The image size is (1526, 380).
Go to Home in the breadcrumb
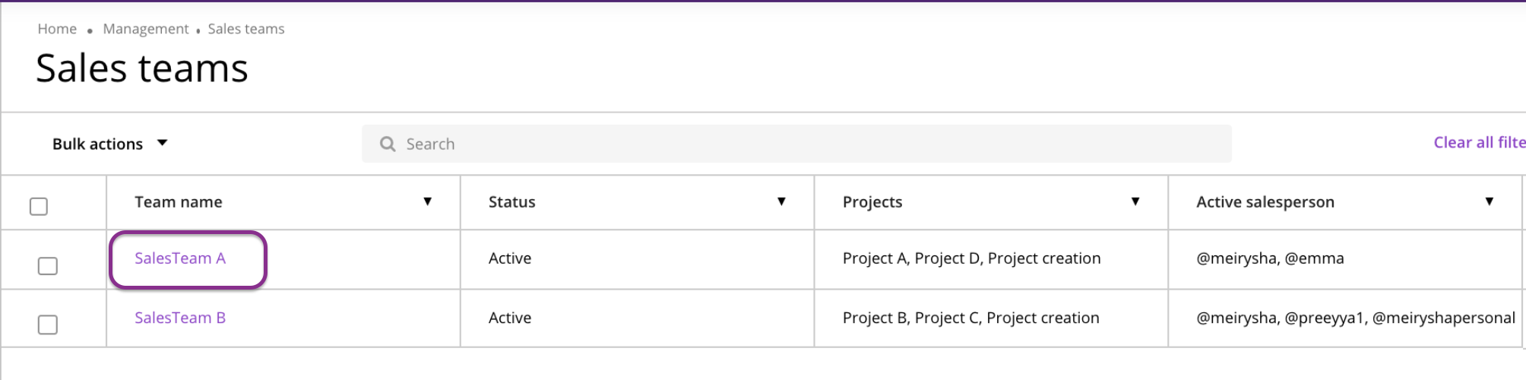point(57,29)
